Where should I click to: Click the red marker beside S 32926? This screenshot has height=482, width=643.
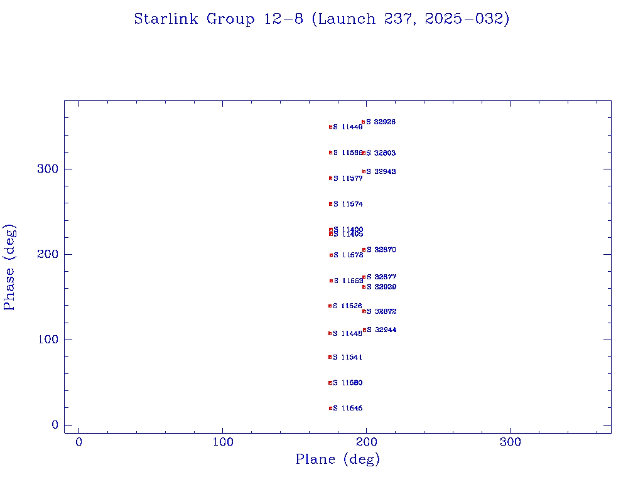pyautogui.click(x=363, y=122)
